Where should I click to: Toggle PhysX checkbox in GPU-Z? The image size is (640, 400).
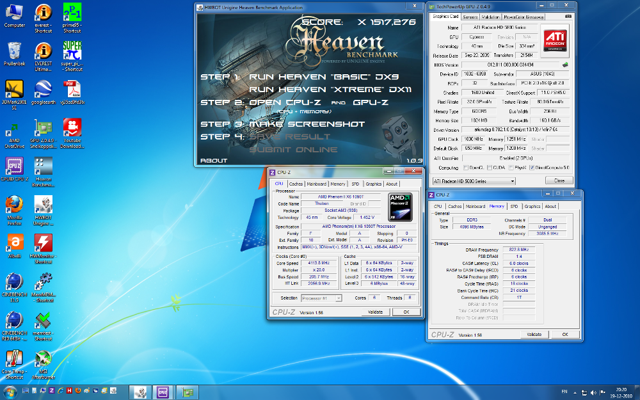pyautogui.click(x=511, y=168)
